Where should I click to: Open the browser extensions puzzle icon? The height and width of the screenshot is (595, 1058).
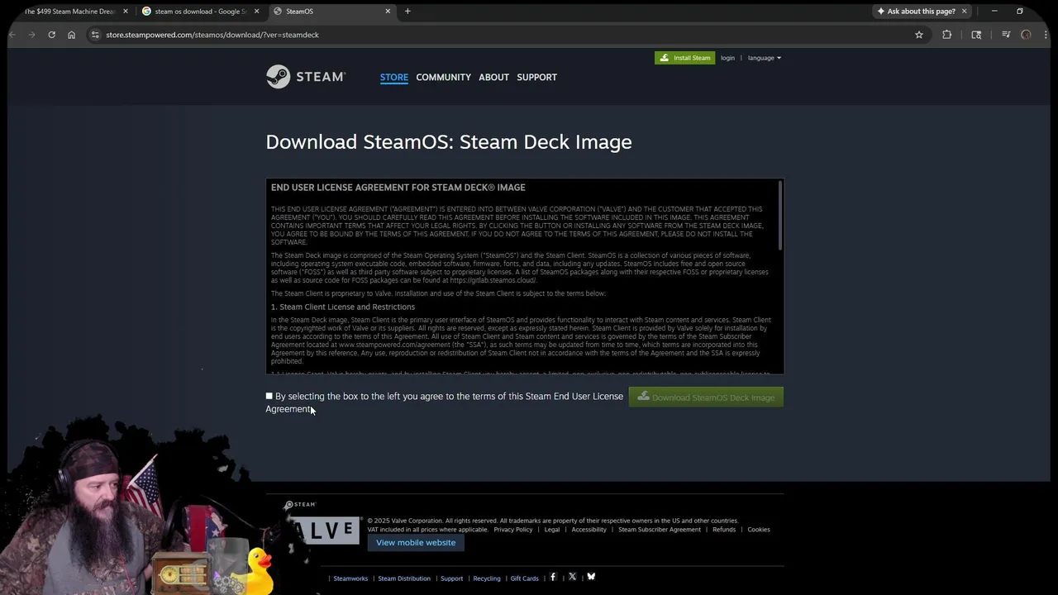pos(946,35)
